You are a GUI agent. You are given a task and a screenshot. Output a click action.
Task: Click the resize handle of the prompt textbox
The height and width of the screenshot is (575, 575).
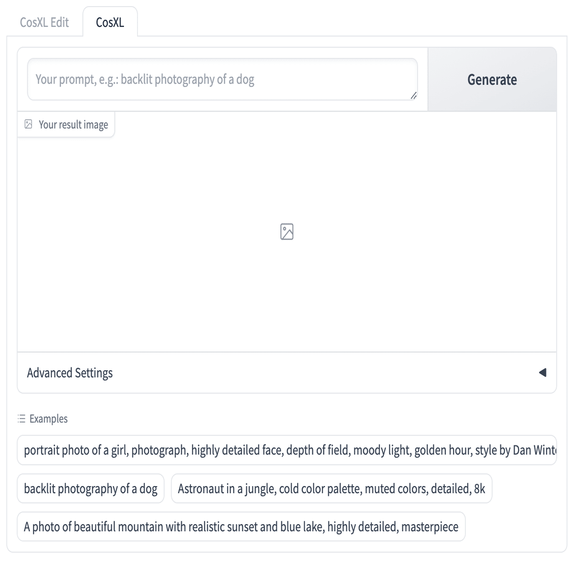413,95
